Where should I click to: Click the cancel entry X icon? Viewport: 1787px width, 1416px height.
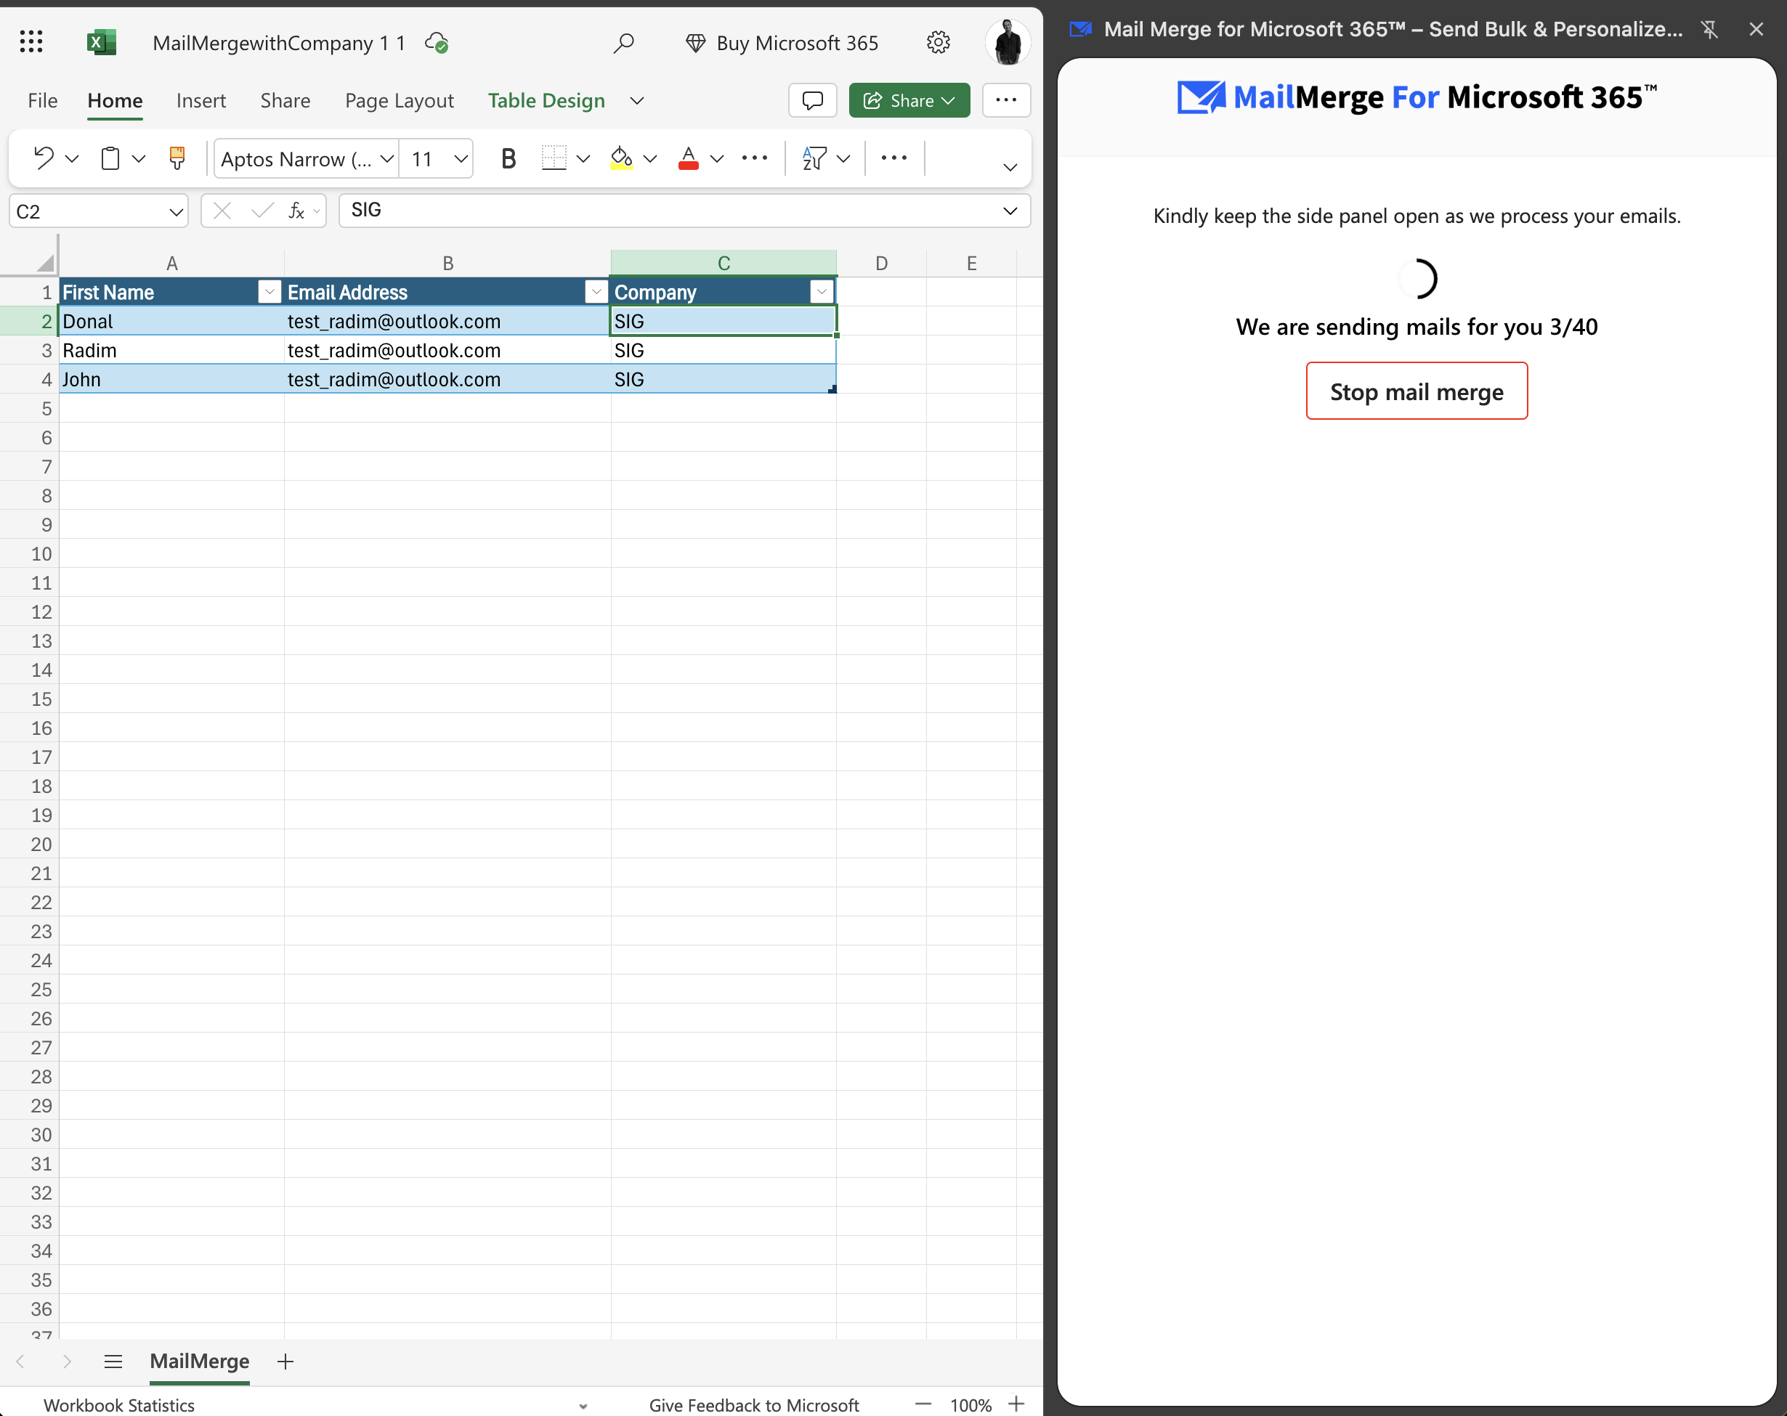(222, 211)
